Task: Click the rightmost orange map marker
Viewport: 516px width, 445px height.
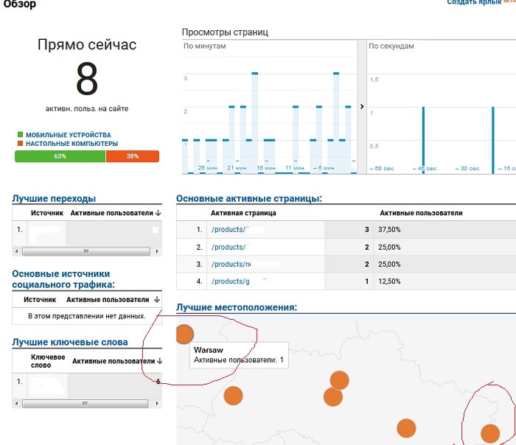Action: pyautogui.click(x=489, y=433)
